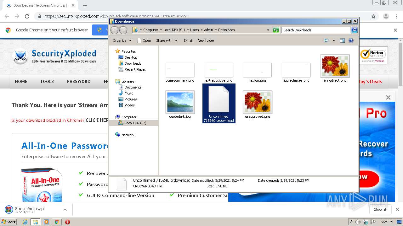Select the comesummary.png file
Viewport: 403px width, 226px height.
coord(180,72)
